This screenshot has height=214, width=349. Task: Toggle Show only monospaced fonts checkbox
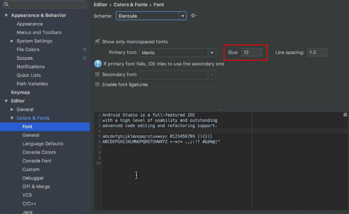coord(97,41)
